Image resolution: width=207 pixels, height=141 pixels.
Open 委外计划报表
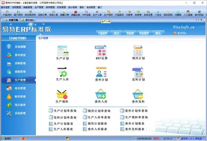click(x=132, y=124)
